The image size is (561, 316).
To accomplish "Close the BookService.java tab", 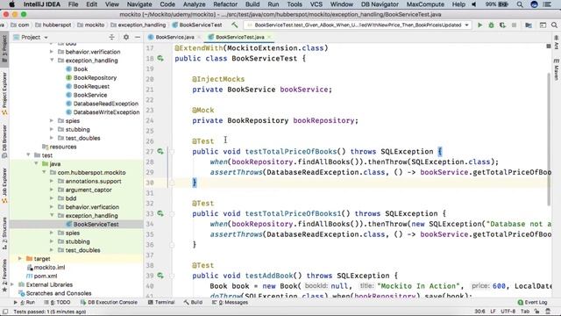I will [199, 37].
